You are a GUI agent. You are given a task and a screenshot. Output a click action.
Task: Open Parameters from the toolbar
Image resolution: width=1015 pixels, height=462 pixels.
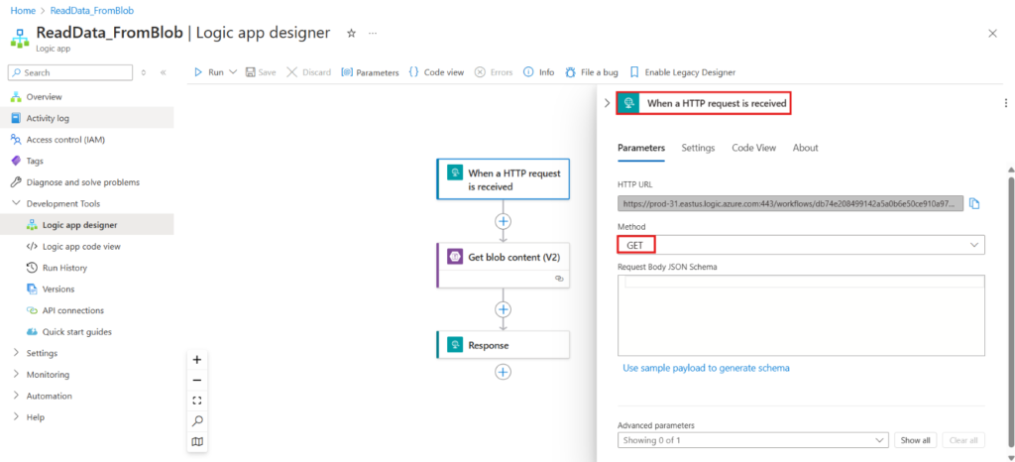(371, 72)
